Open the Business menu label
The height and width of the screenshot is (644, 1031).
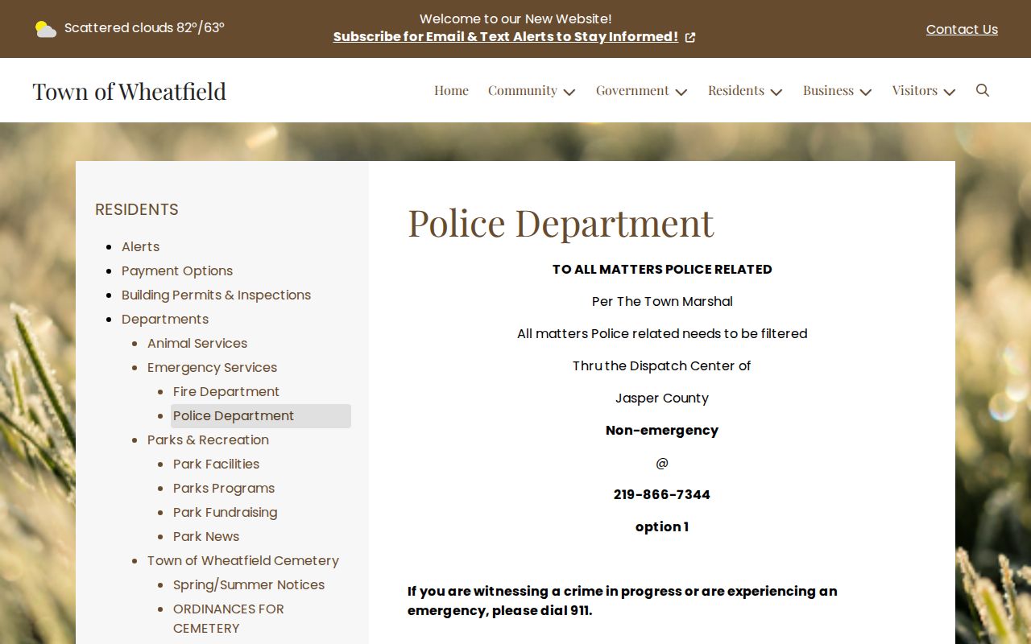[x=828, y=90]
